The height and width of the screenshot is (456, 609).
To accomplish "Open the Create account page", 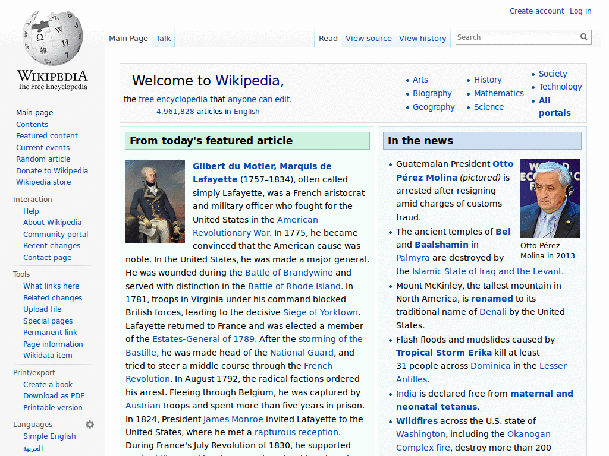I will click(536, 11).
